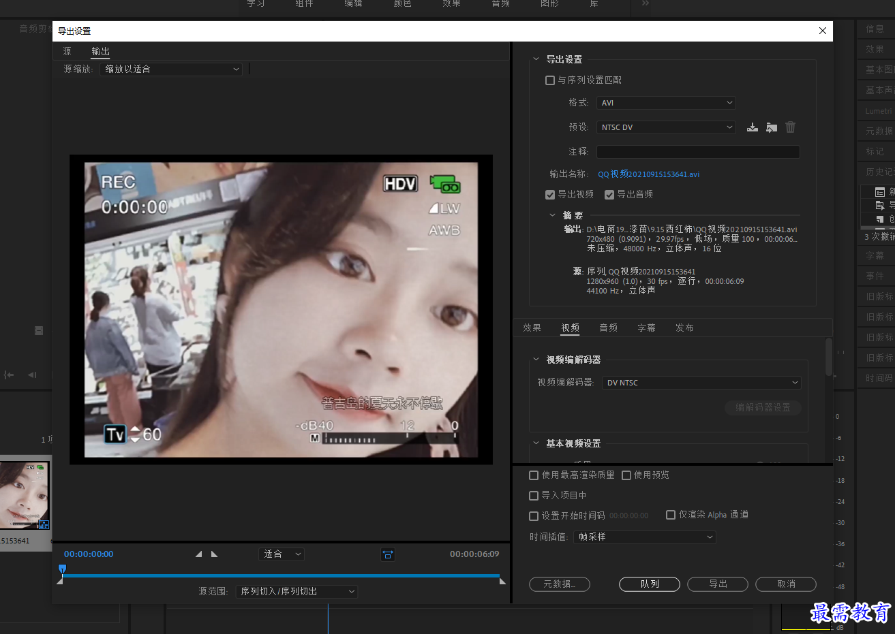Image resolution: width=895 pixels, height=634 pixels.
Task: Switch to the 输出 tab
Action: [x=101, y=52]
